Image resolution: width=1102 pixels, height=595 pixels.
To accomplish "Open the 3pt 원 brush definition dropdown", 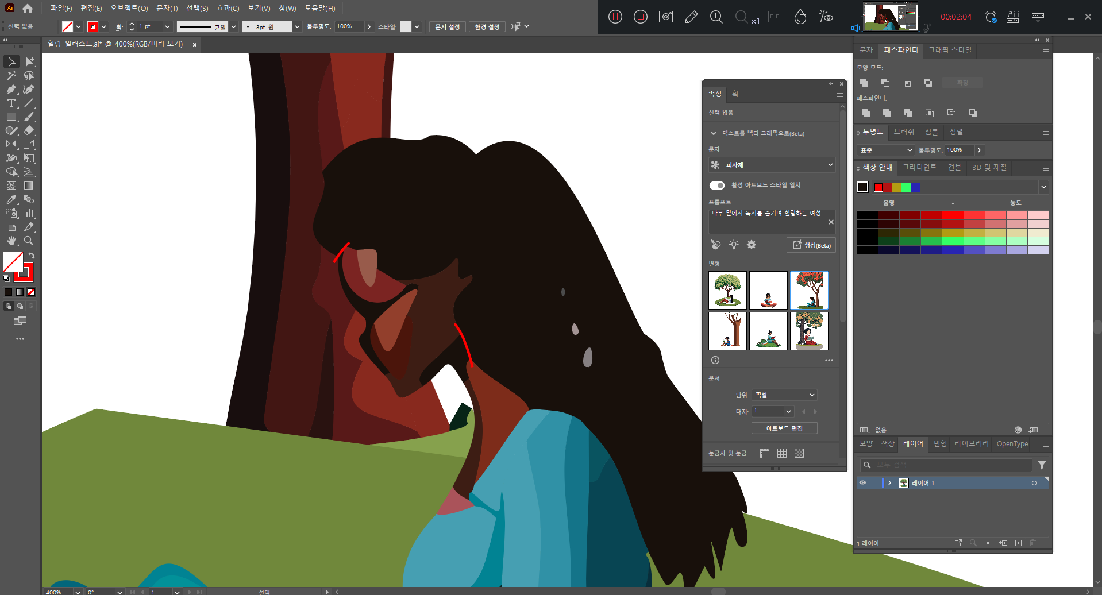I will [x=297, y=26].
